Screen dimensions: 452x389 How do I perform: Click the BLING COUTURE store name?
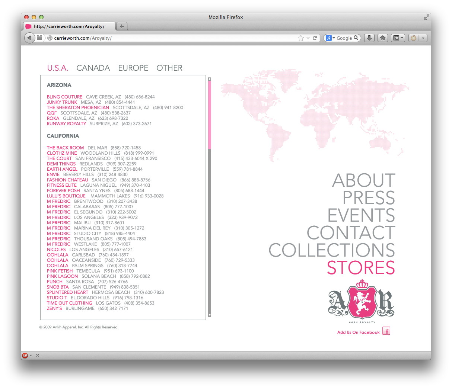(64, 97)
